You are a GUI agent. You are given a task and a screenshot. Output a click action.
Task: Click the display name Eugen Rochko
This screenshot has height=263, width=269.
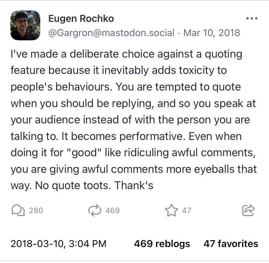click(x=81, y=19)
